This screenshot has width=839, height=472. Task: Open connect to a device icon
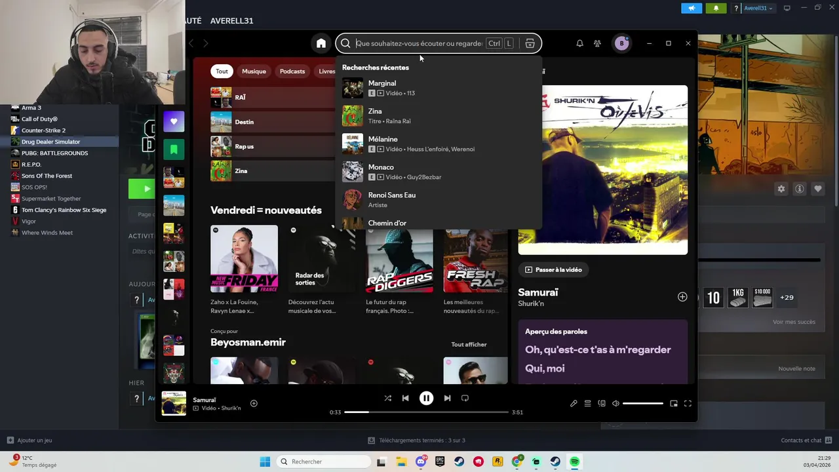[602, 403]
